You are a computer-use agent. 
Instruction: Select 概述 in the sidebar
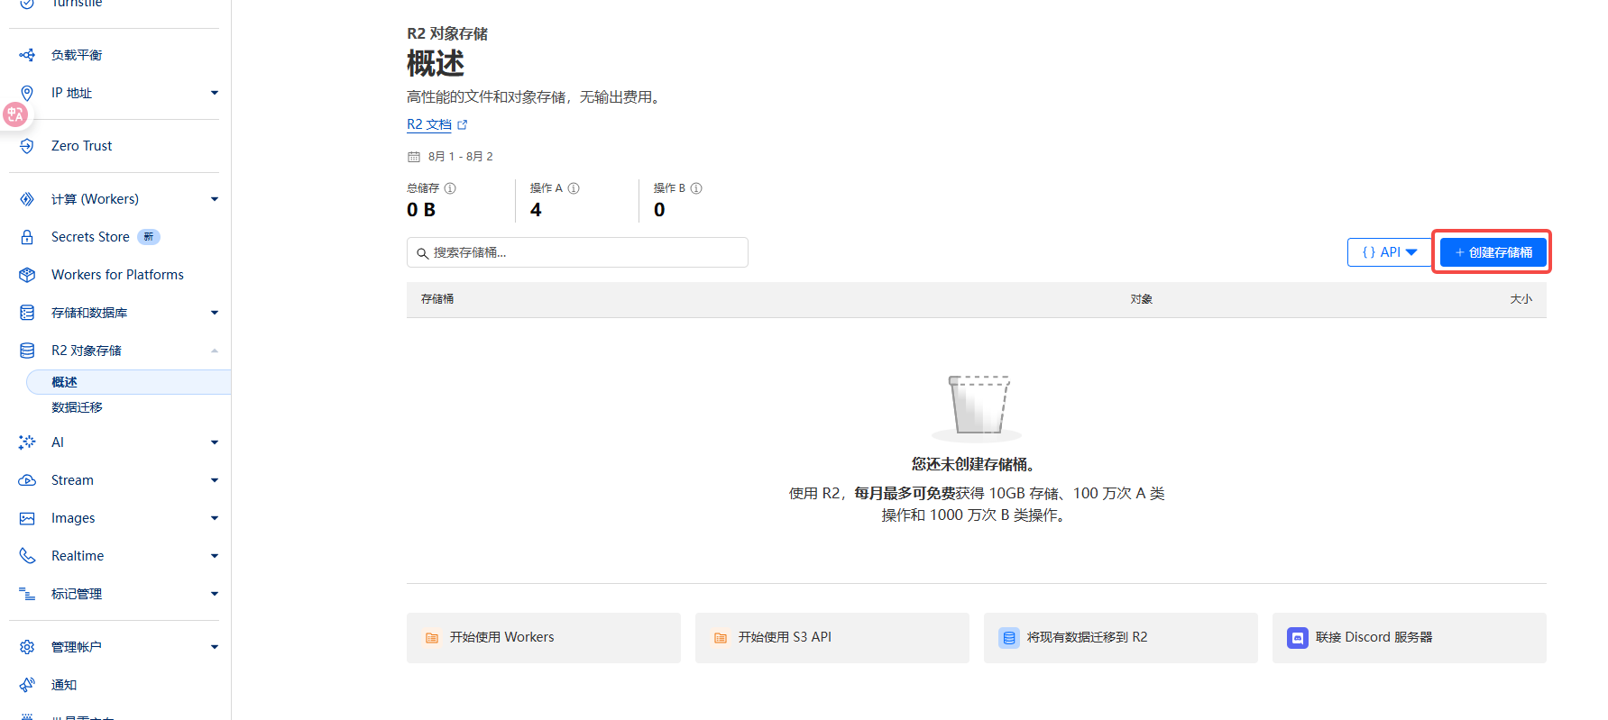point(64,382)
